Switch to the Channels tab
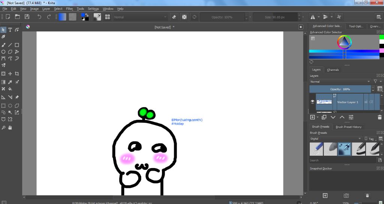 (x=333, y=70)
